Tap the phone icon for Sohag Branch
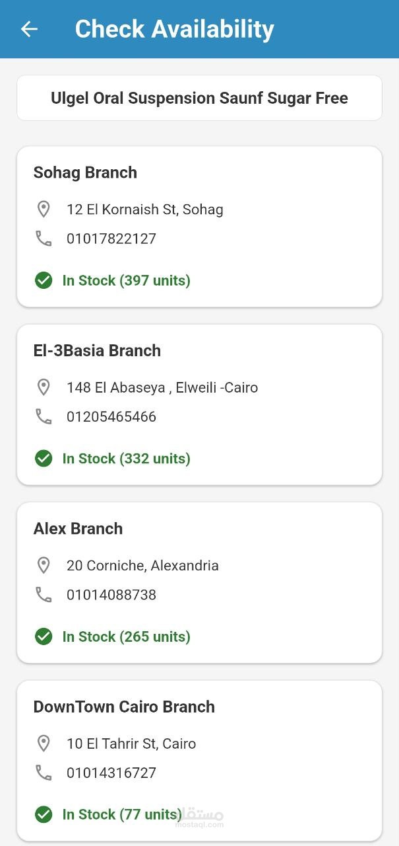The image size is (399, 846). [44, 239]
